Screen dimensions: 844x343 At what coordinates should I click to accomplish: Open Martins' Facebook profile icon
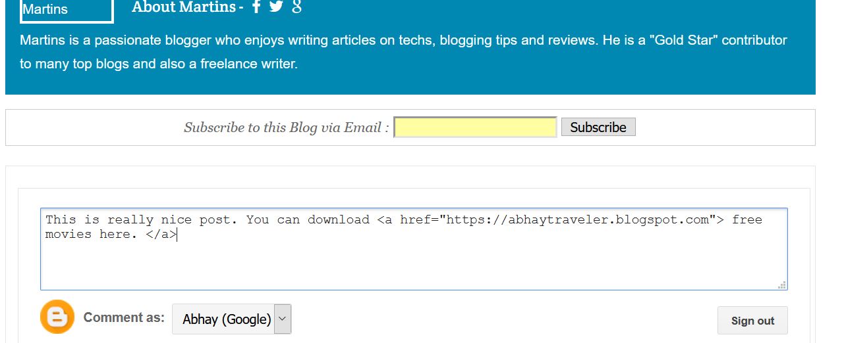tap(257, 7)
